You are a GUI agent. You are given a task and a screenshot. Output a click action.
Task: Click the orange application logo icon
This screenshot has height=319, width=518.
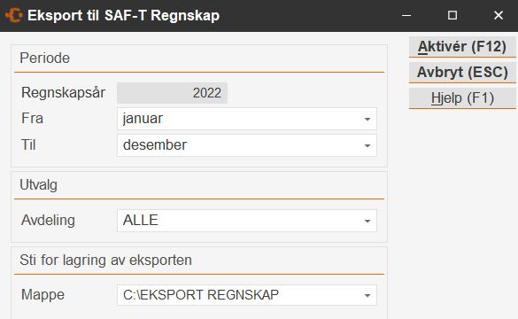(x=14, y=15)
